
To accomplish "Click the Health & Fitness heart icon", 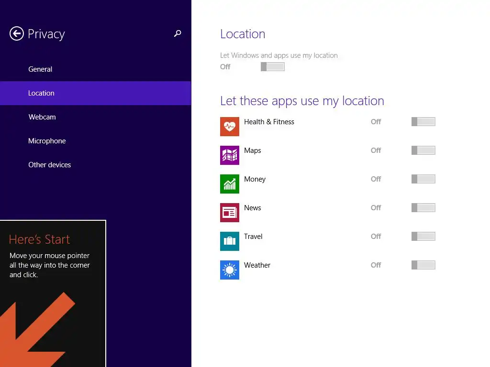I will pos(230,126).
